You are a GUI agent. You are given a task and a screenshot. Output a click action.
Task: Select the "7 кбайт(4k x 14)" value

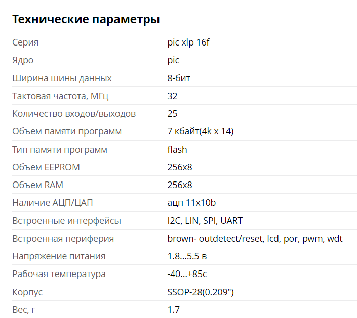click(x=201, y=131)
